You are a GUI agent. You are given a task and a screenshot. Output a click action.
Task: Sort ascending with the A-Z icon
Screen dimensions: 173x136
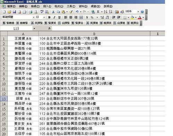tap(105, 12)
